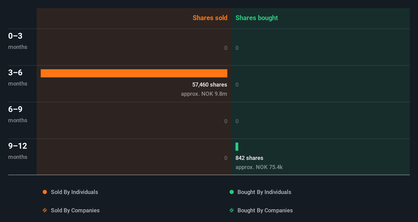Click the 0–3 months shares sold zero

point(226,48)
